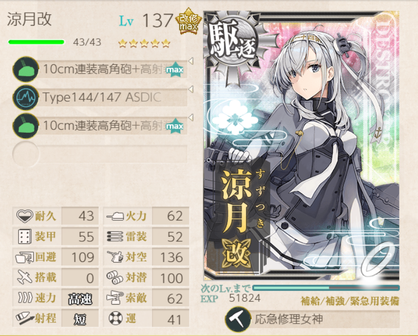Select the empty fourth equipment slot

(100, 154)
